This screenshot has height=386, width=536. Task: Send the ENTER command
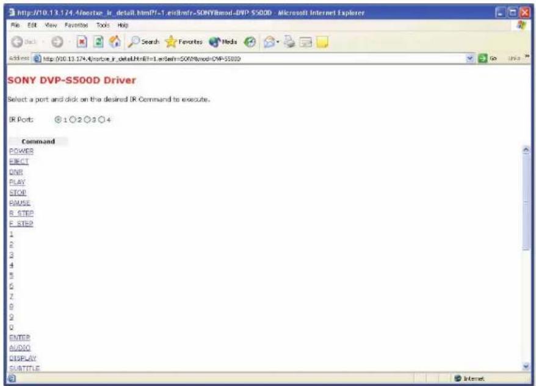coord(20,338)
